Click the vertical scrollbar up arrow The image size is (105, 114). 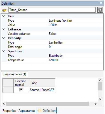pos(100,80)
